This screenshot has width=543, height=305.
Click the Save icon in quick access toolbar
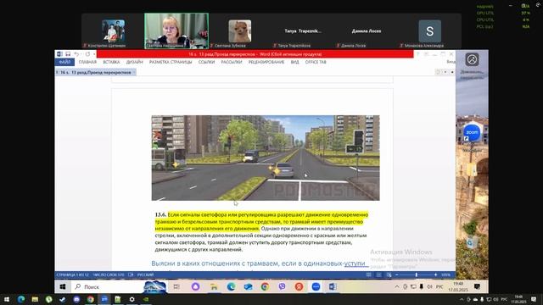coord(68,54)
